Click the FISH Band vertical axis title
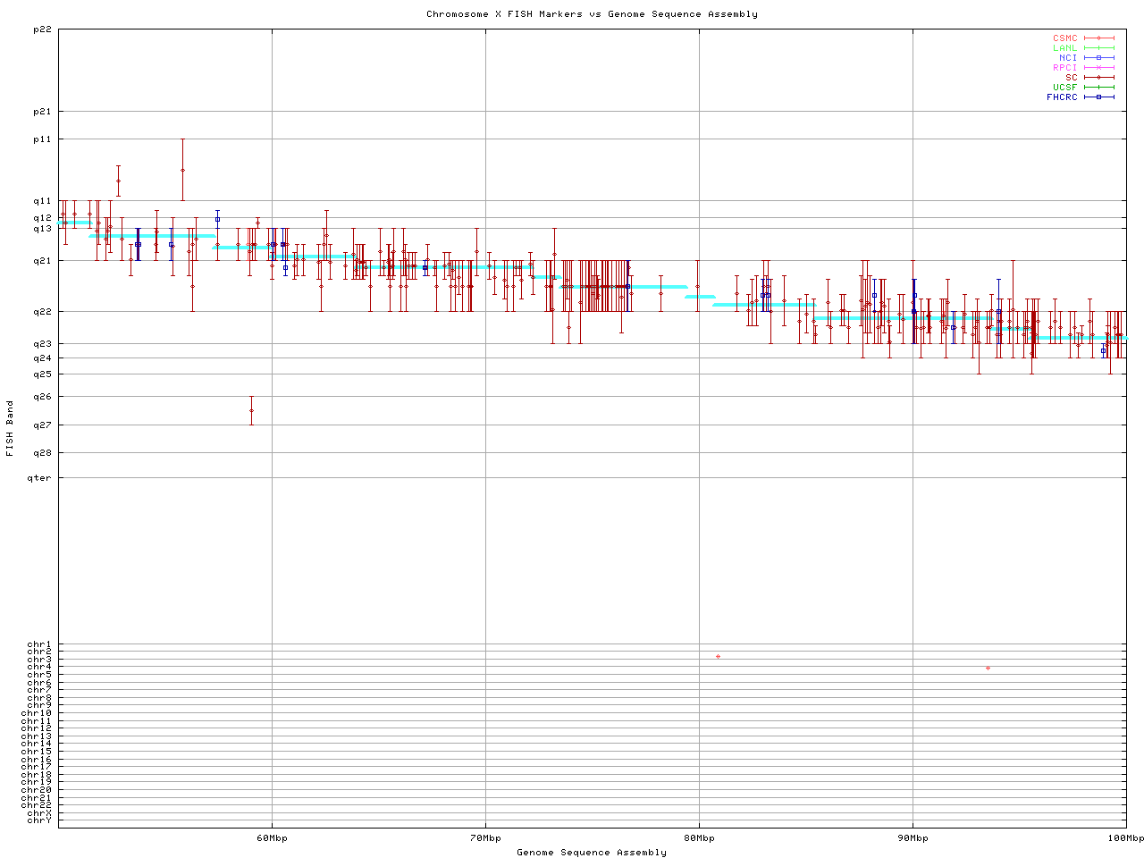 [x=11, y=428]
